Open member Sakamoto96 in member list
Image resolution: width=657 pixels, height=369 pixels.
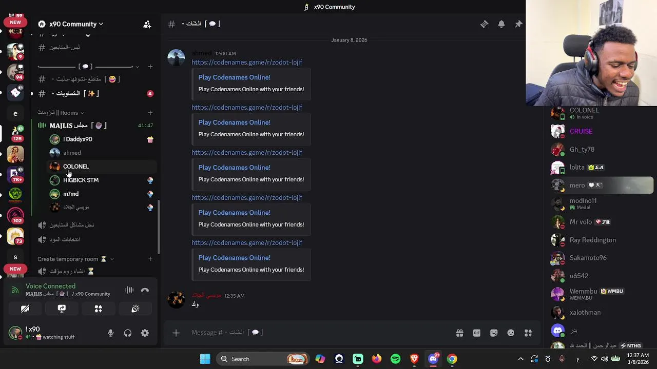(599, 258)
